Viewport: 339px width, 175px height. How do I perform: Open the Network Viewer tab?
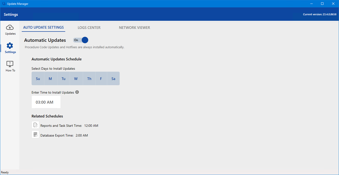(134, 28)
